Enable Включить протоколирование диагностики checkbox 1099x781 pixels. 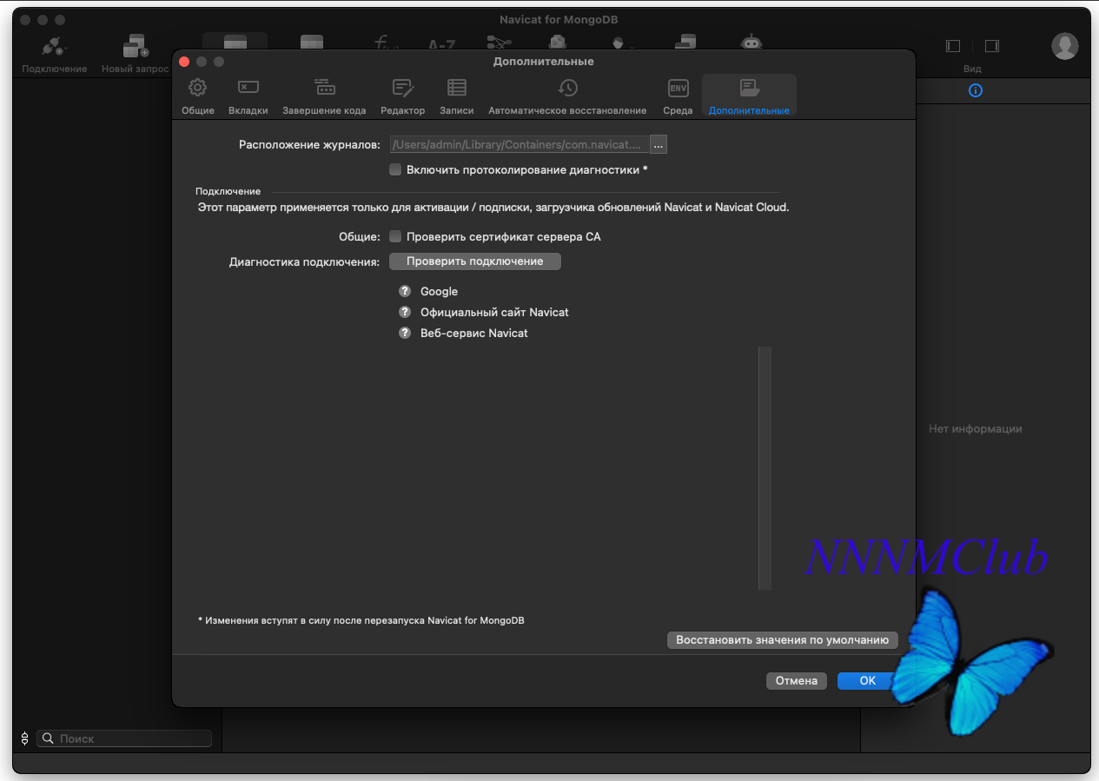click(395, 170)
